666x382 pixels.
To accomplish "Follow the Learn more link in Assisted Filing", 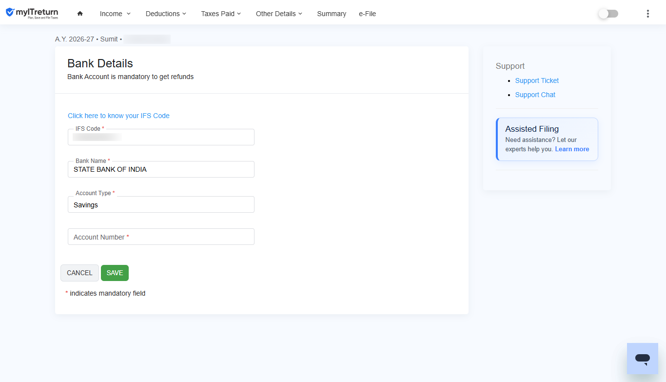I will click(572, 149).
